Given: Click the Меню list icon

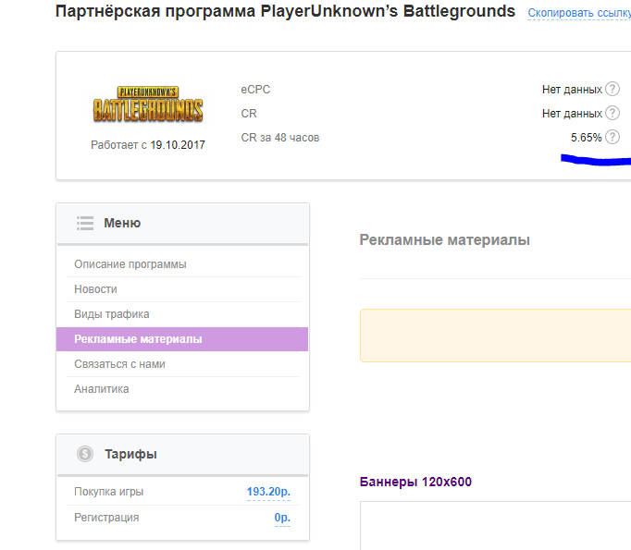Looking at the screenshot, I should point(85,223).
